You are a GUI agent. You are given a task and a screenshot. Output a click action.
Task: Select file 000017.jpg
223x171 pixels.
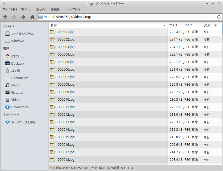pyautogui.click(x=108, y=152)
